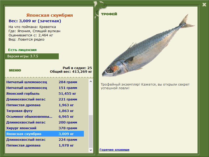
Task: Open the Горячие клавиши link
Action: 114,150
